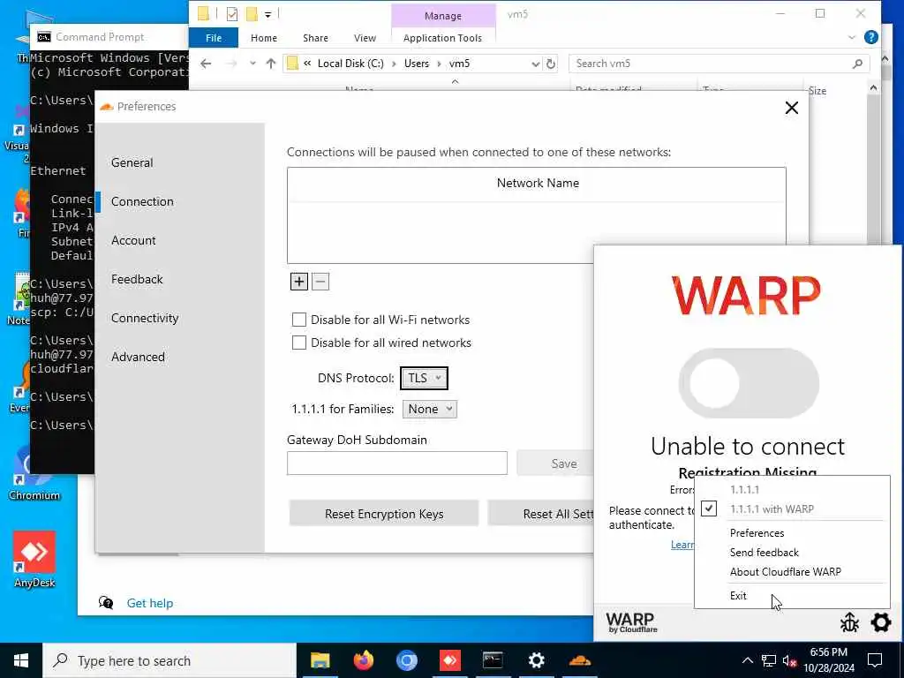904x678 pixels.
Task: Remove network with minus button
Action: coord(320,282)
